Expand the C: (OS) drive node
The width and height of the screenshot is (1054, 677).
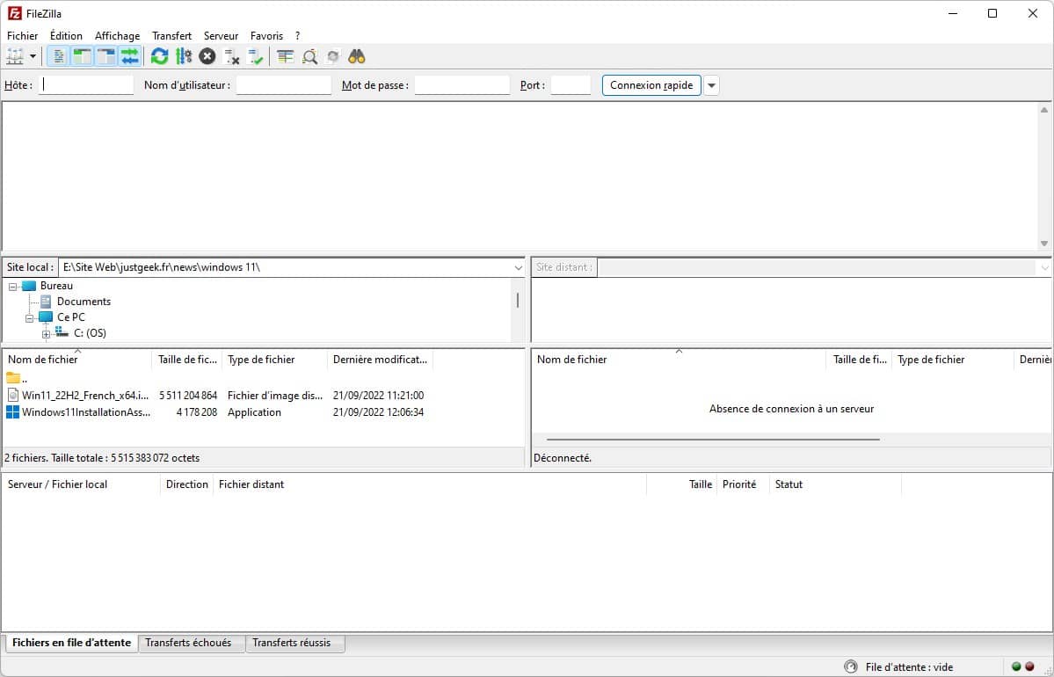[x=46, y=334]
